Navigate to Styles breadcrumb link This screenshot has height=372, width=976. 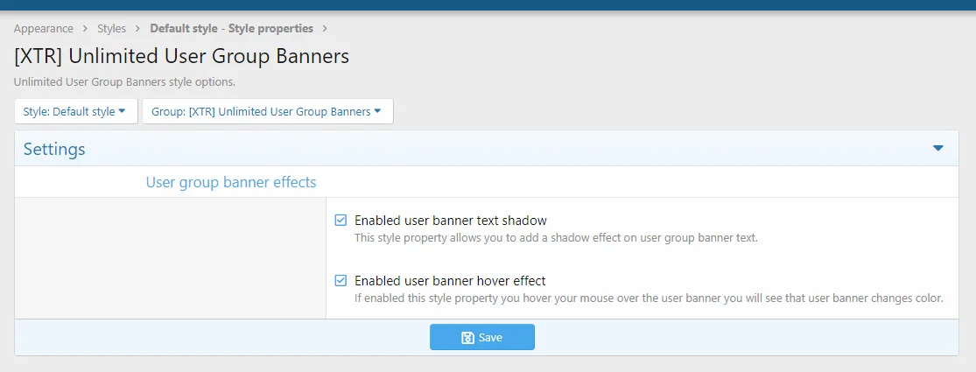pos(111,29)
